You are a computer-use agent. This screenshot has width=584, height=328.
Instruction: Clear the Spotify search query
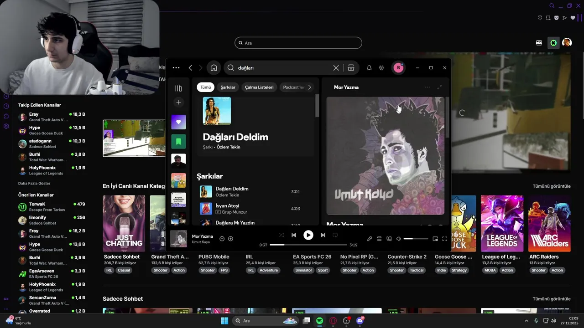[x=336, y=68]
